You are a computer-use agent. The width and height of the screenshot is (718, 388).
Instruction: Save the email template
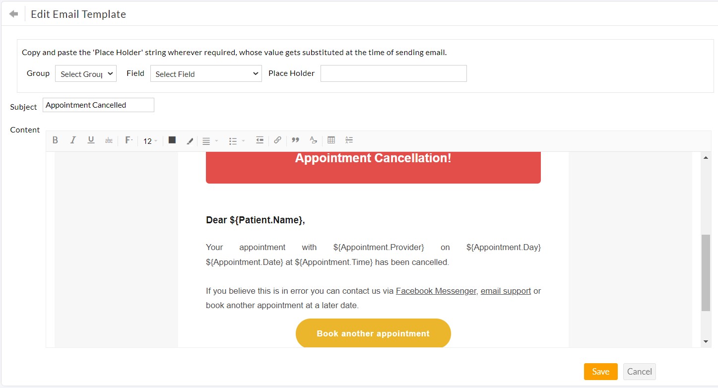600,371
